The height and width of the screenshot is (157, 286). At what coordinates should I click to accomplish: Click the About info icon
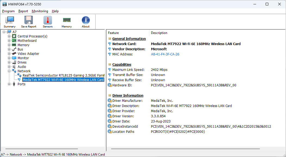point(86,20)
